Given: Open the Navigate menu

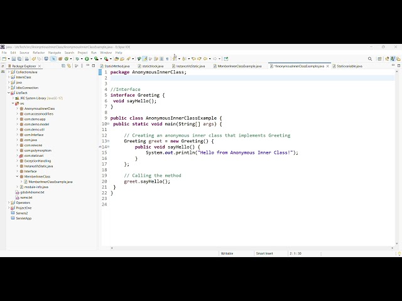Looking at the screenshot, I should pyautogui.click(x=55, y=53).
